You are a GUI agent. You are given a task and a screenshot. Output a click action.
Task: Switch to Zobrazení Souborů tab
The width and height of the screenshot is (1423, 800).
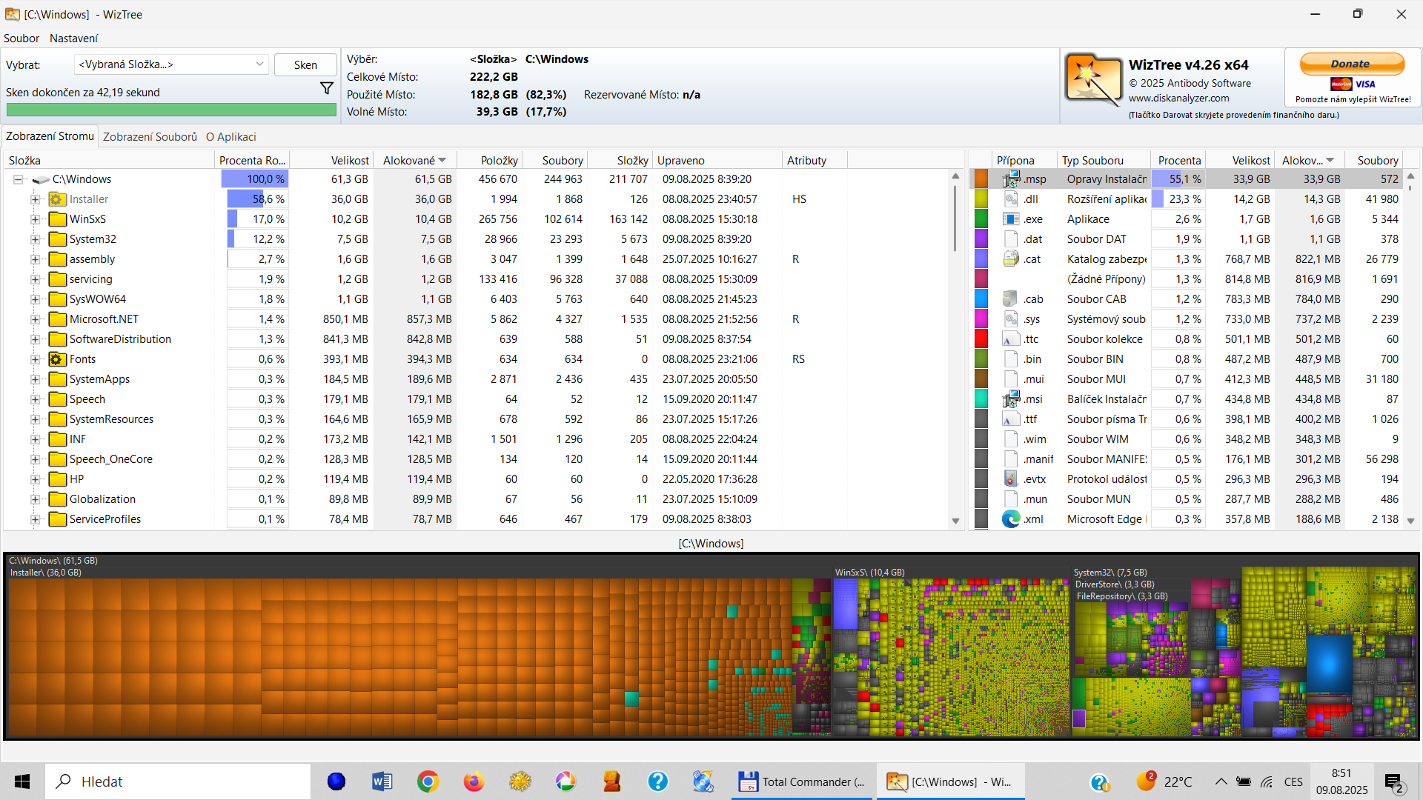tap(150, 137)
